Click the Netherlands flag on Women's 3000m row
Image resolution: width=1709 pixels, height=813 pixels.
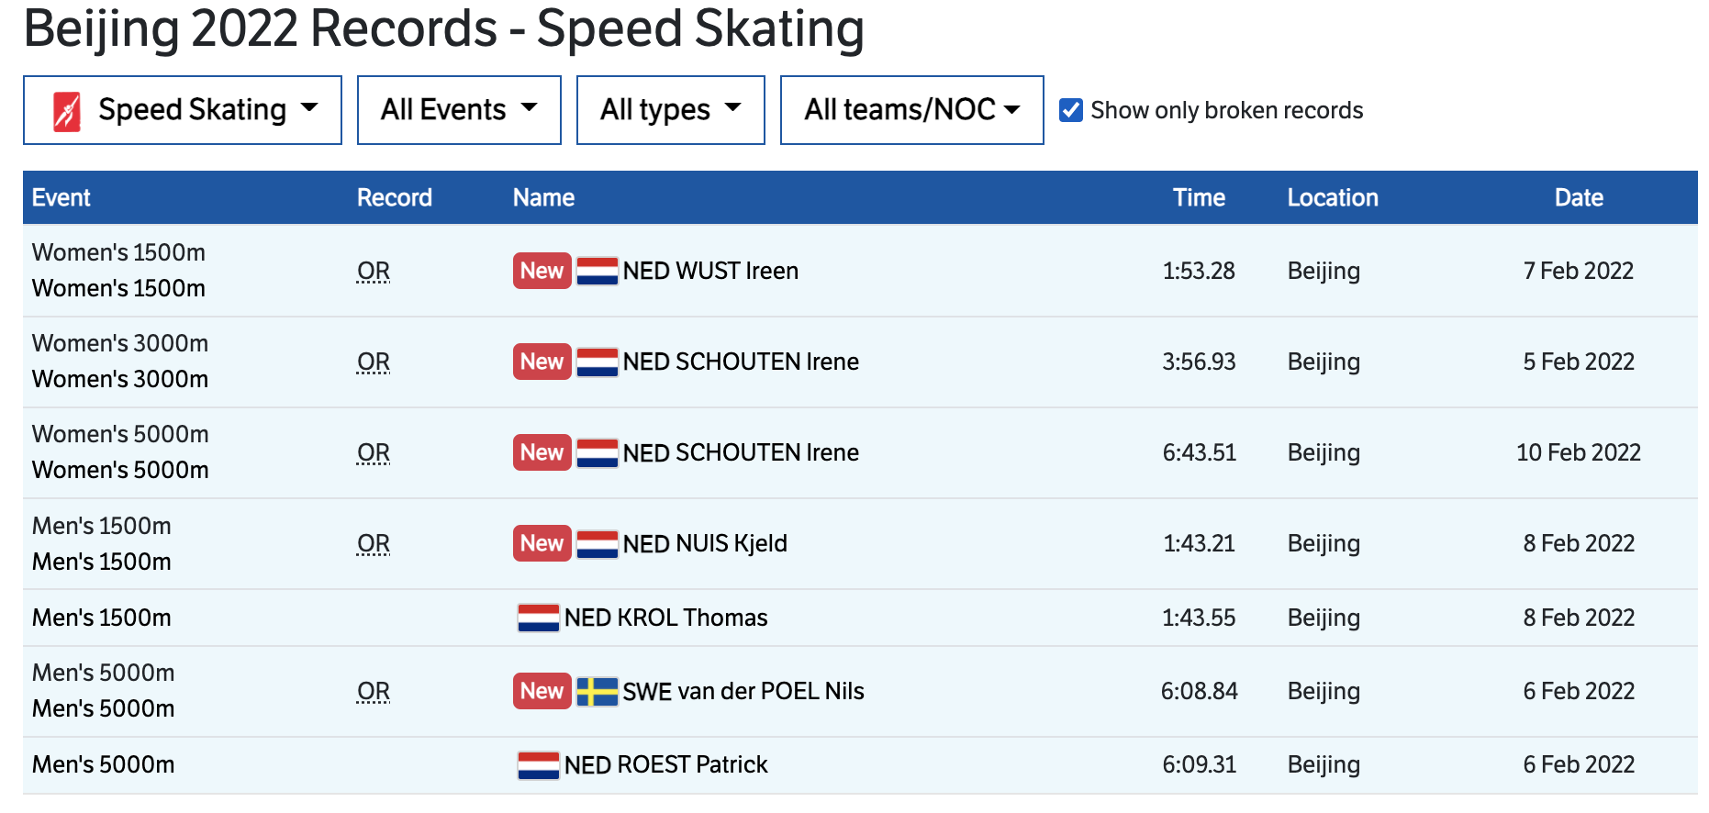(597, 362)
